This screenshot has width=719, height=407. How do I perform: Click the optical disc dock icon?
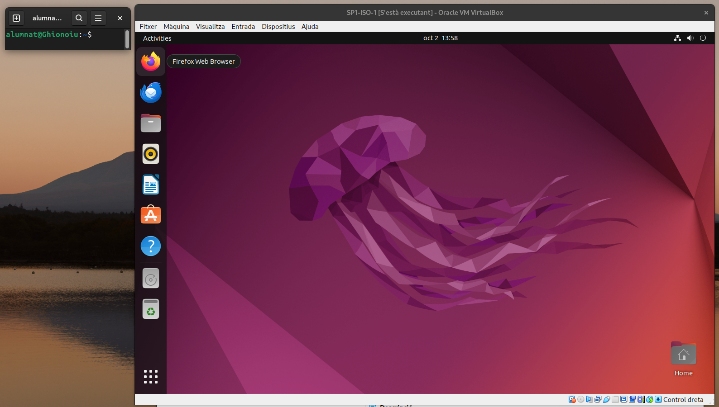(151, 279)
